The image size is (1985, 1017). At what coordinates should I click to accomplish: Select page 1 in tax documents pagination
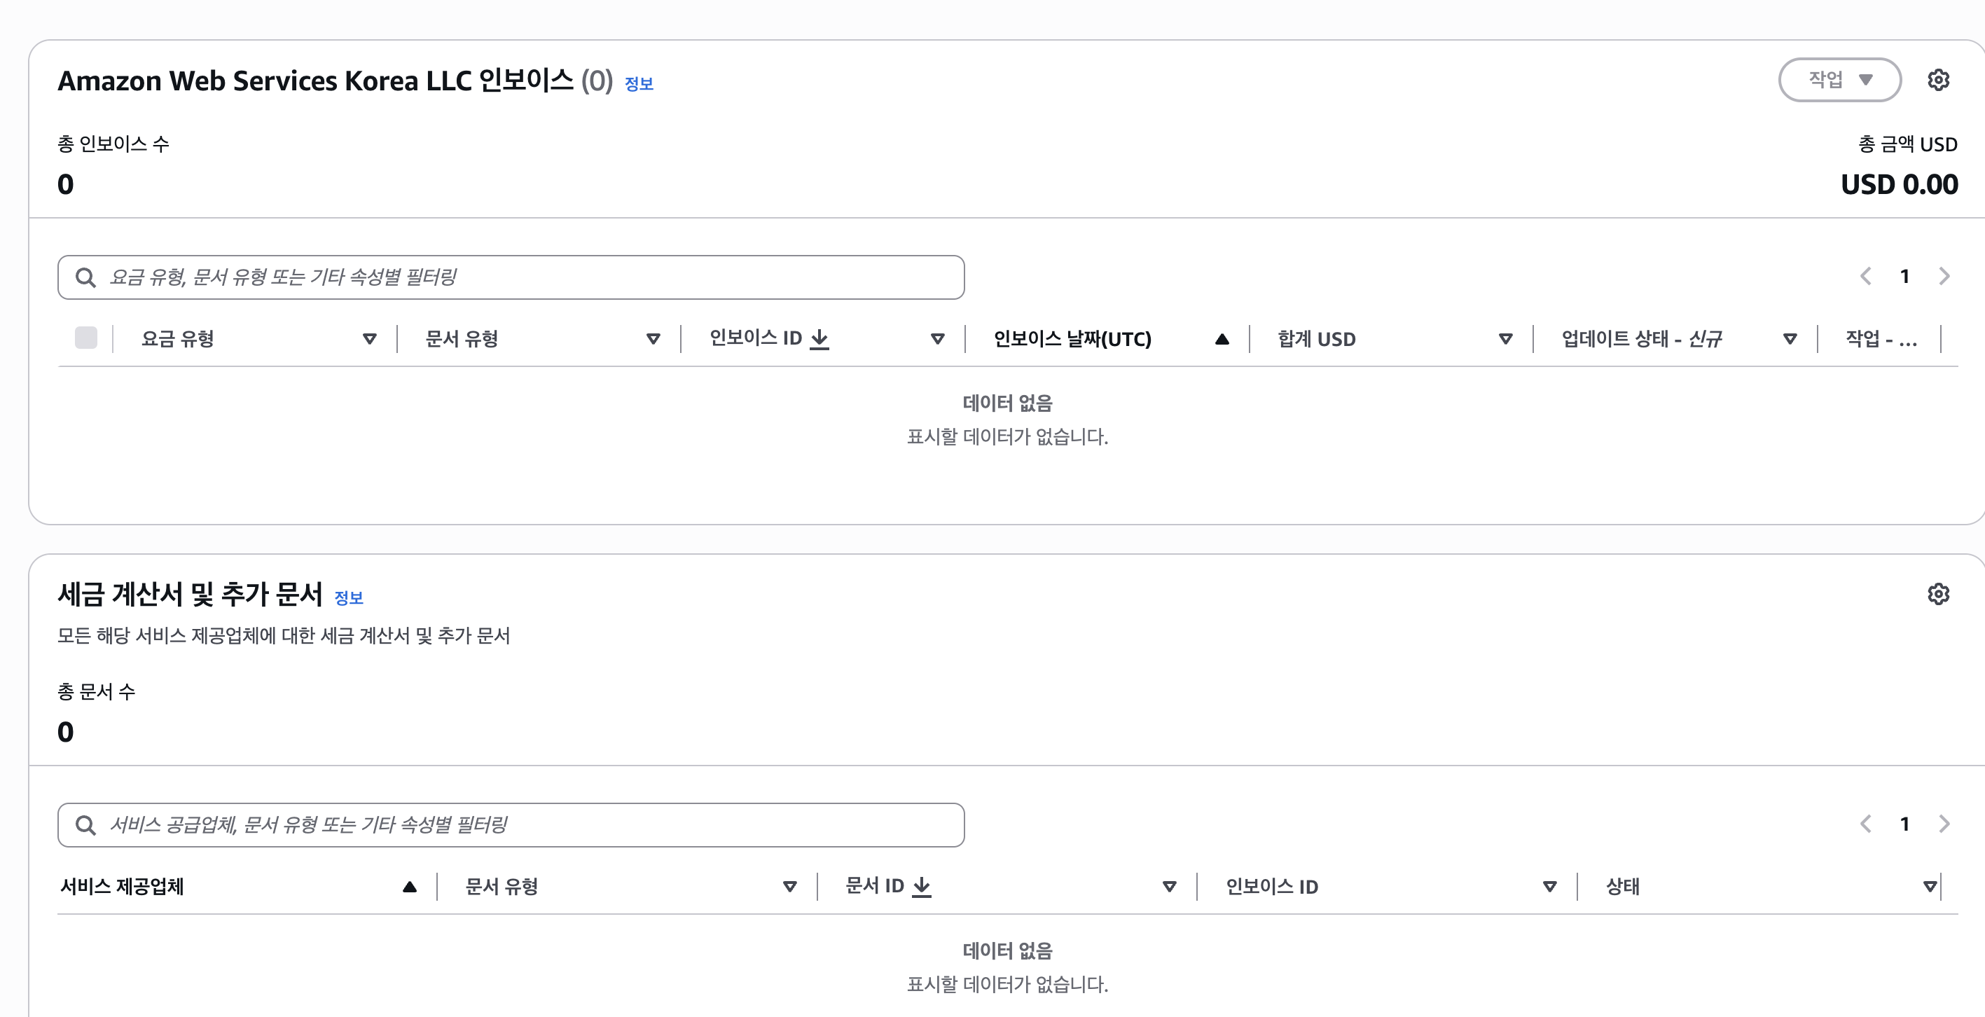click(x=1905, y=824)
